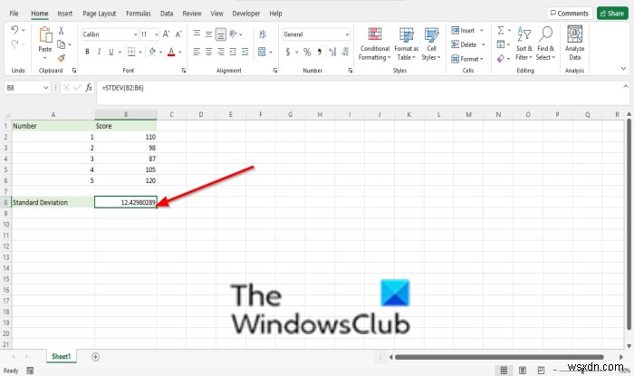This screenshot has height=376, width=634.
Task: Toggle Bold formatting
Action: (87, 52)
